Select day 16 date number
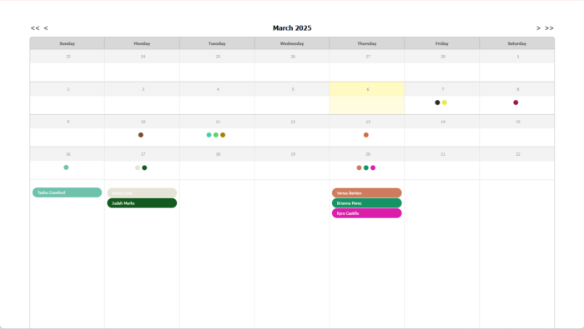This screenshot has width=584, height=329. (68, 154)
